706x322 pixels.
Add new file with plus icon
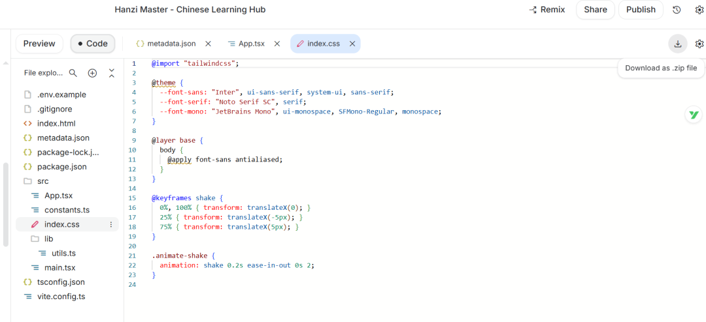[x=92, y=73]
